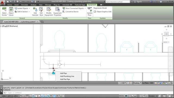Open the quick access toolbar customize arrow
Viewport: 174px width, 98px height.
pos(38,1)
